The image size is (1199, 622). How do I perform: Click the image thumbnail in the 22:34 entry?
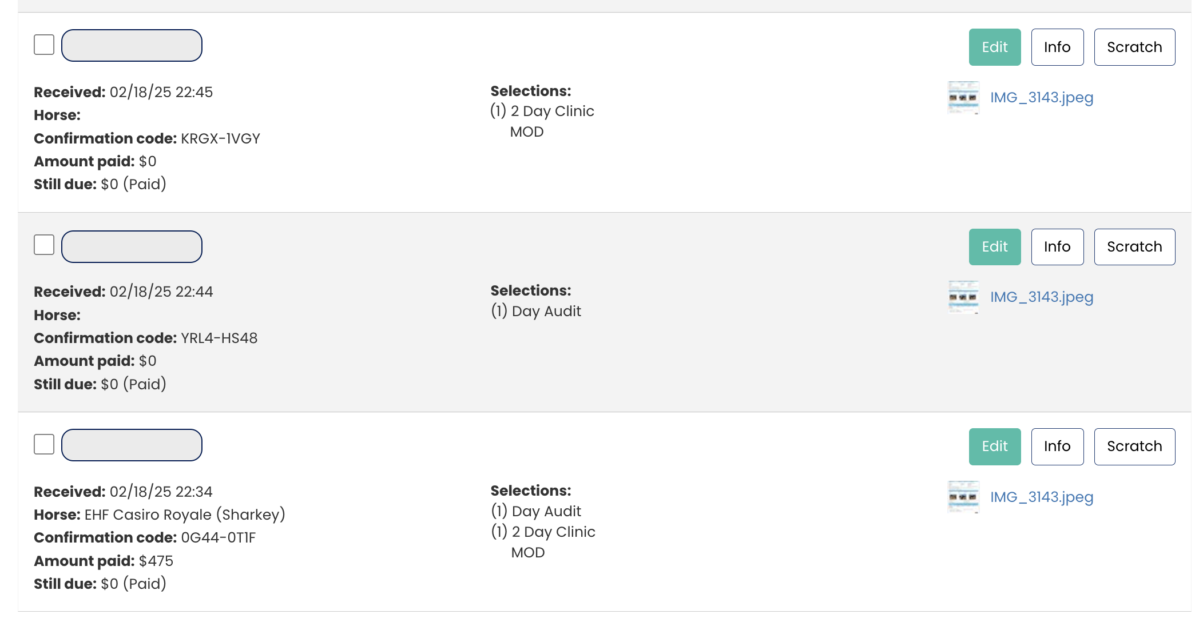tap(963, 497)
